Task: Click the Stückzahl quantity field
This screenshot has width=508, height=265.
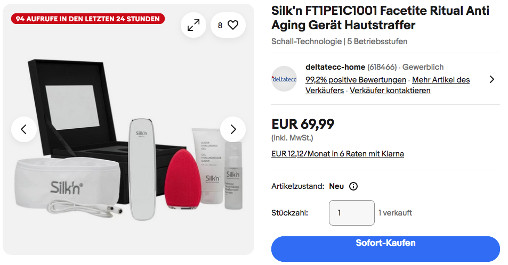Action: point(351,213)
